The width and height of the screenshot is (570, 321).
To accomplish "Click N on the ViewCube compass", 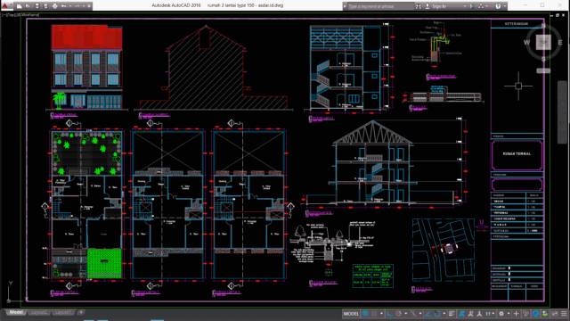I will [543, 26].
